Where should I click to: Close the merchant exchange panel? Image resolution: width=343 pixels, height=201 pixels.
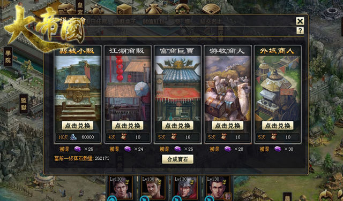pyautogui.click(x=300, y=21)
